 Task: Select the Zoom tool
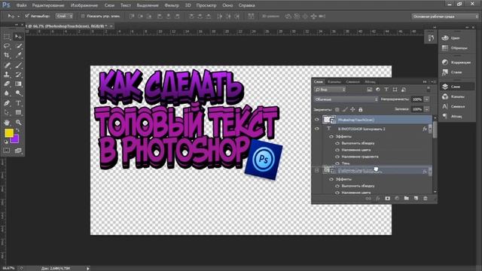pos(18,122)
